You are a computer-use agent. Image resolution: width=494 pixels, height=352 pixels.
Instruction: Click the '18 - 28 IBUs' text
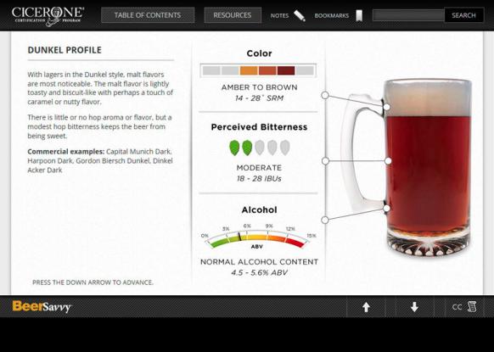259,179
